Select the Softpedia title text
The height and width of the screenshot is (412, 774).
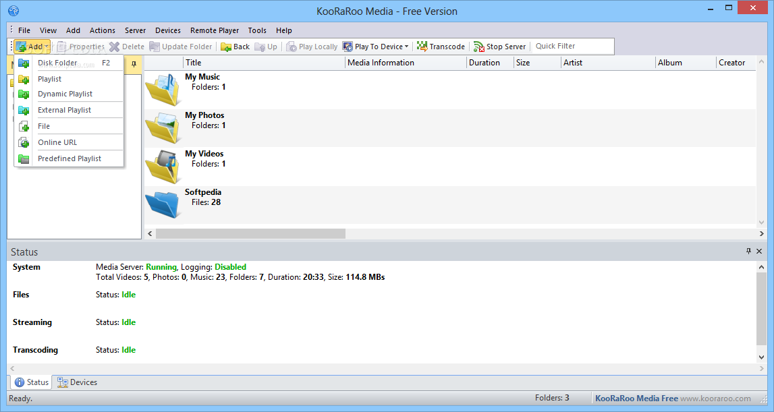point(203,192)
